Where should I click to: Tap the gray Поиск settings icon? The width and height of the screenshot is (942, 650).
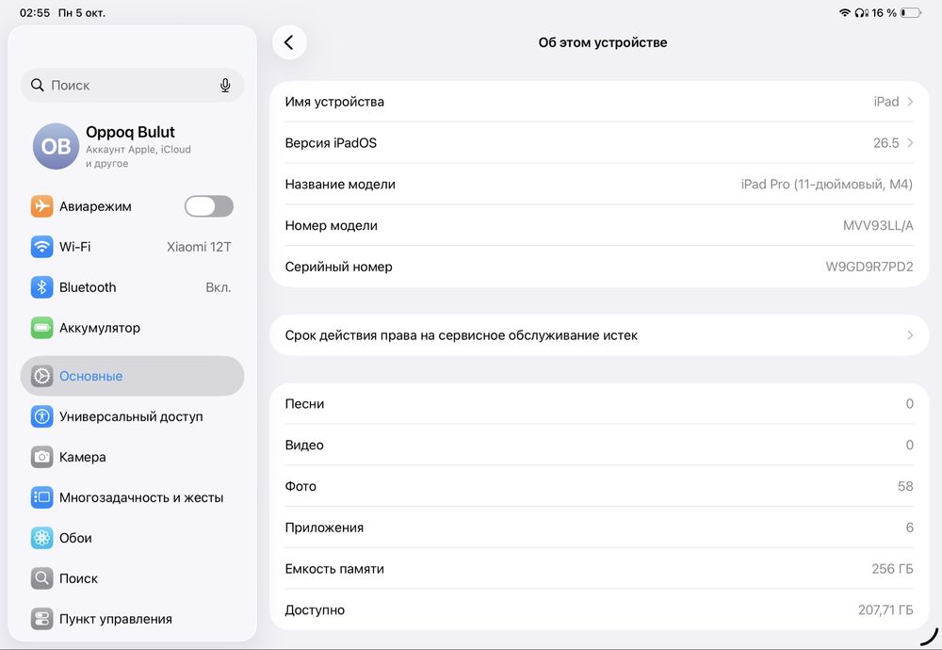(41, 578)
